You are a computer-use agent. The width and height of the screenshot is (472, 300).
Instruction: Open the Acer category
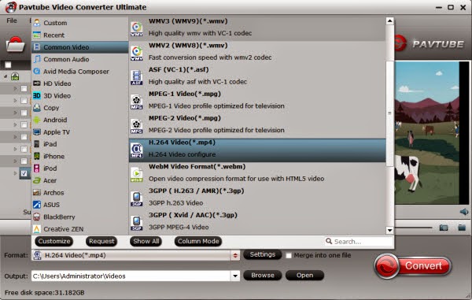[79, 180]
